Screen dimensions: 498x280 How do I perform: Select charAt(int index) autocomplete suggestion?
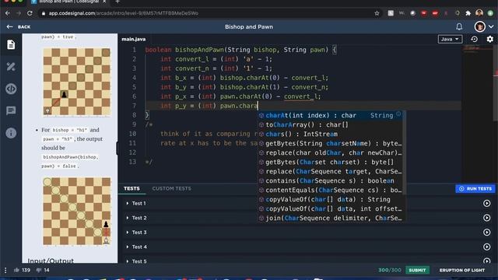(x=330, y=116)
